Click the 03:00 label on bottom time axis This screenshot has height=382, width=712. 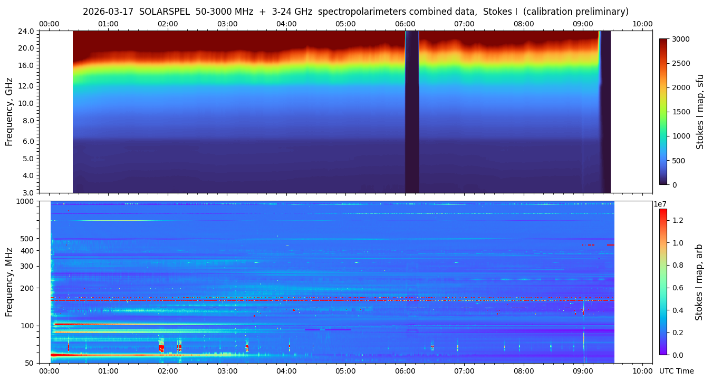[x=227, y=371]
